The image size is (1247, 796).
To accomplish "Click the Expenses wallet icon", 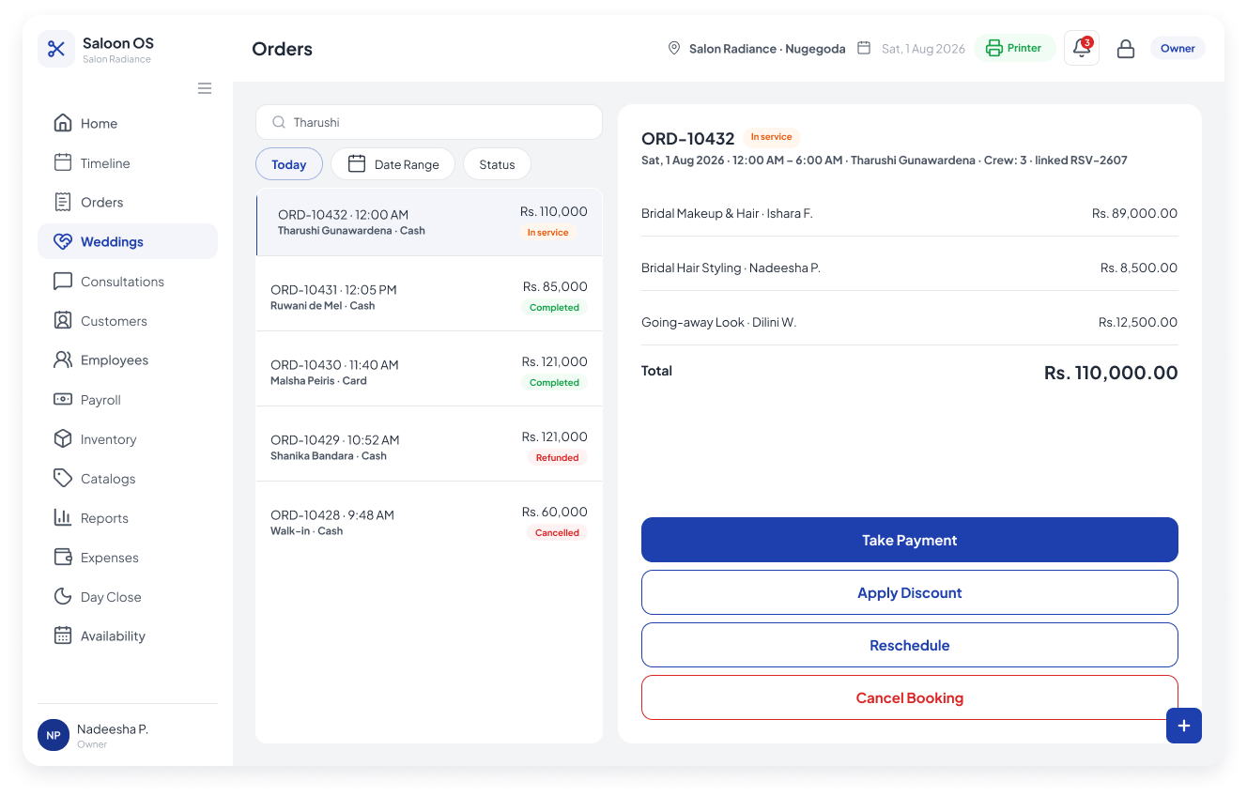I will click(x=63, y=557).
